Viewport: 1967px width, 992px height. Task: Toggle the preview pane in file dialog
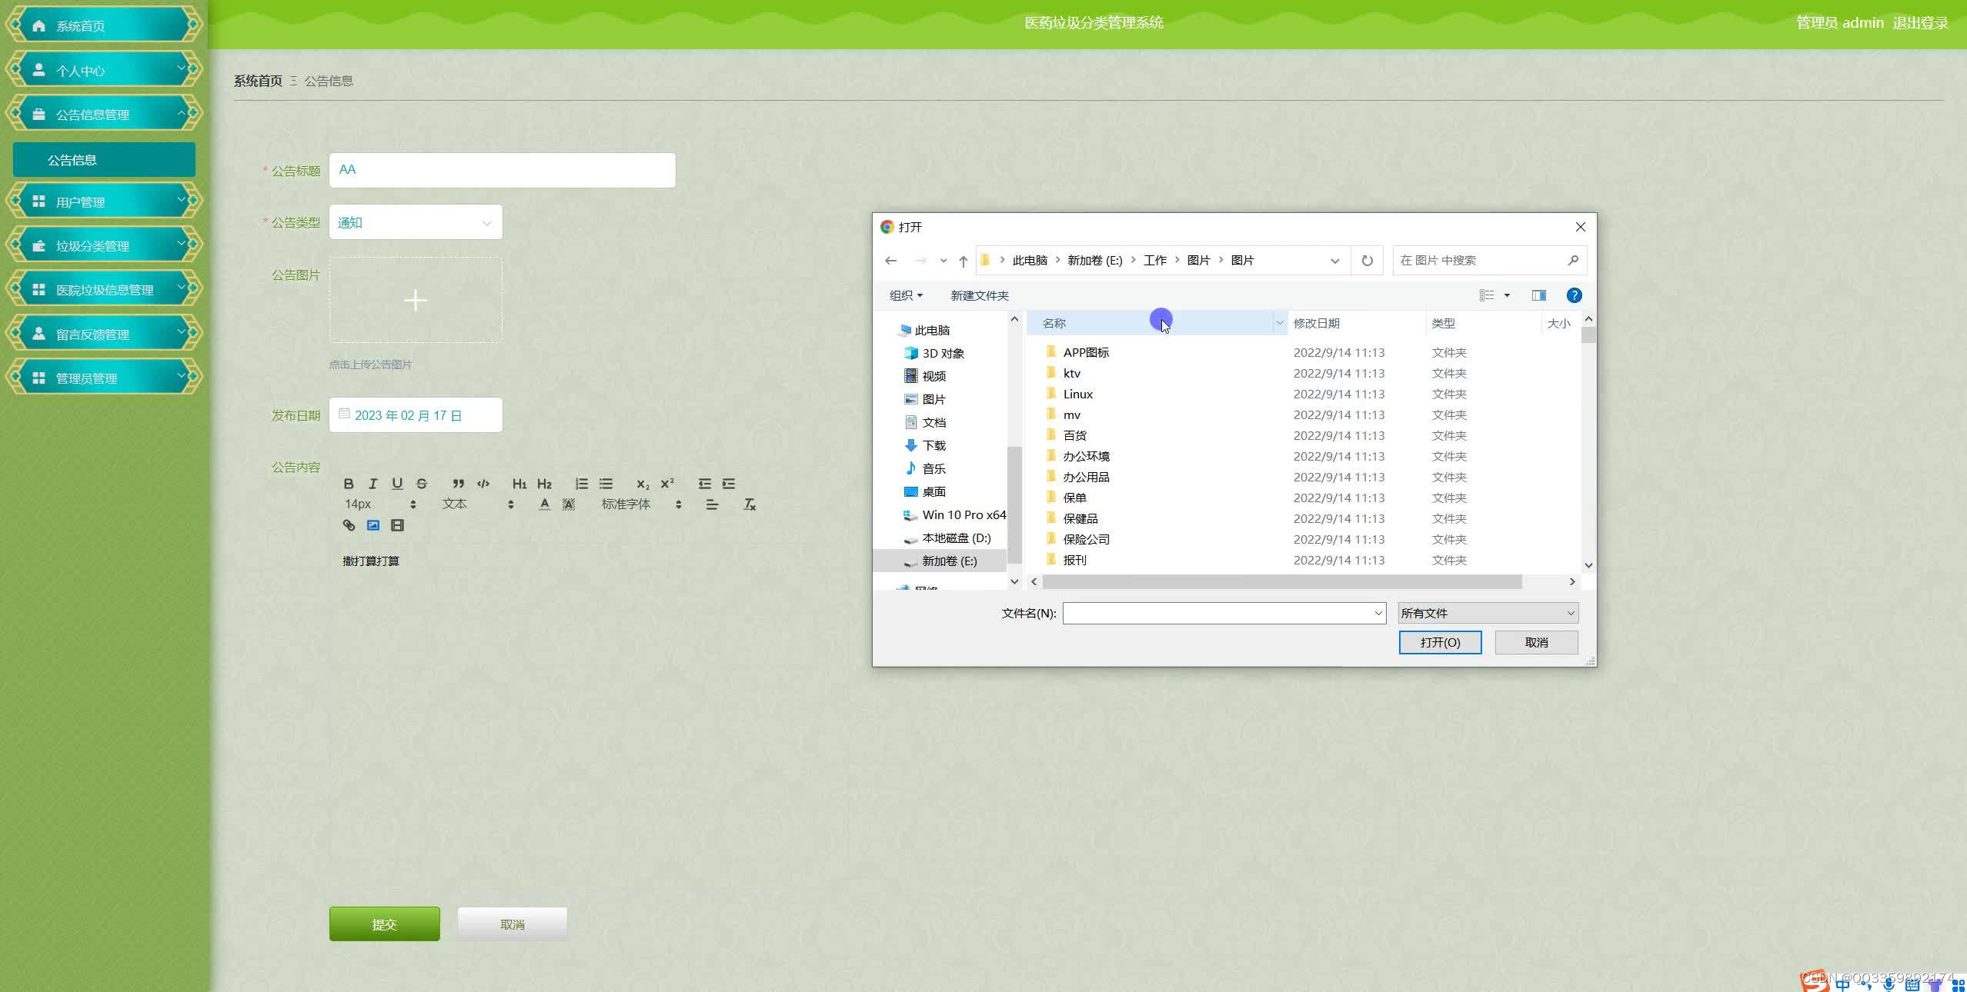coord(1539,295)
